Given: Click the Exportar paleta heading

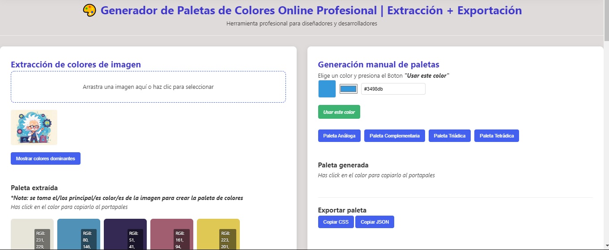Looking at the screenshot, I should tap(342, 210).
